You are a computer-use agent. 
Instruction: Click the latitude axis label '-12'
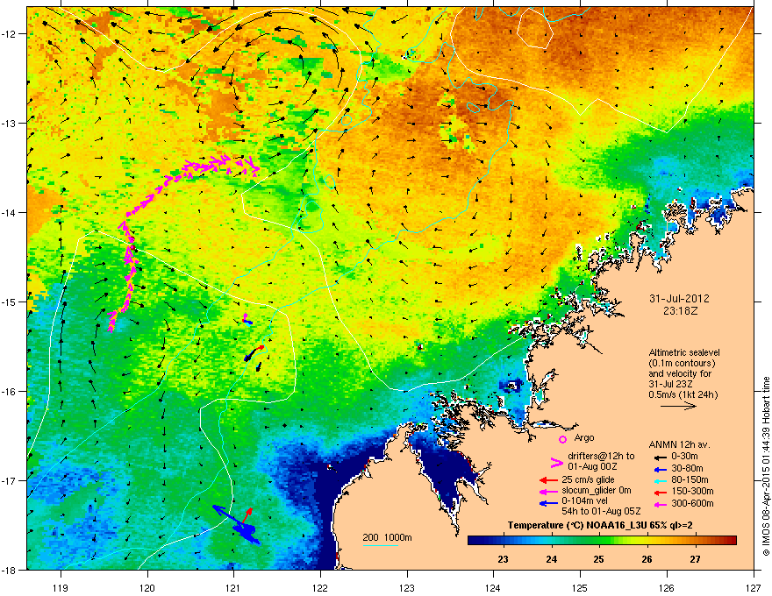pyautogui.click(x=9, y=33)
